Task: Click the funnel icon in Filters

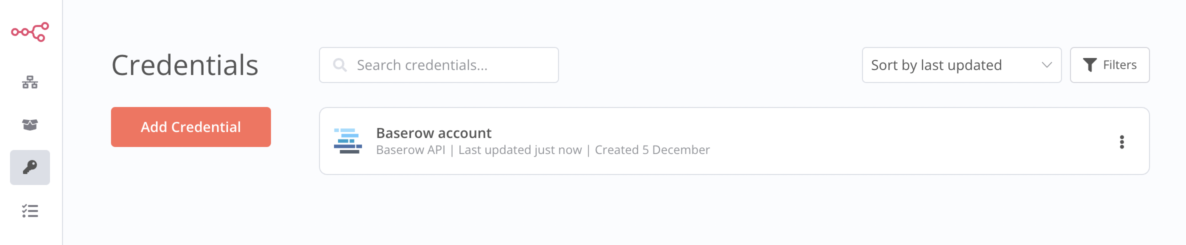Action: tap(1090, 65)
